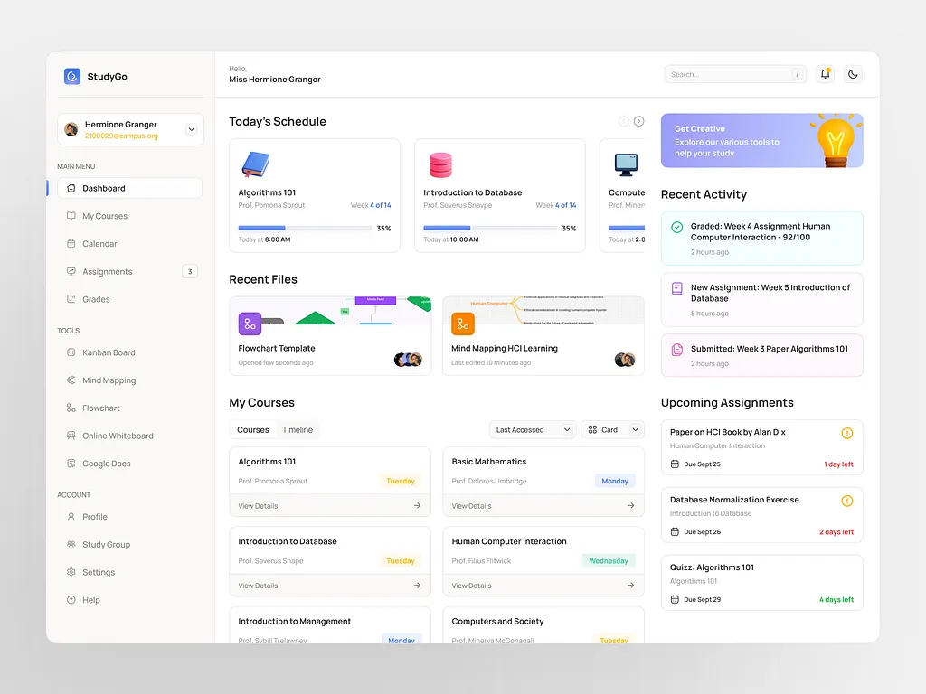This screenshot has width=926, height=694.
Task: Open the Graded Week 4 Assignment activity
Action: (761, 238)
